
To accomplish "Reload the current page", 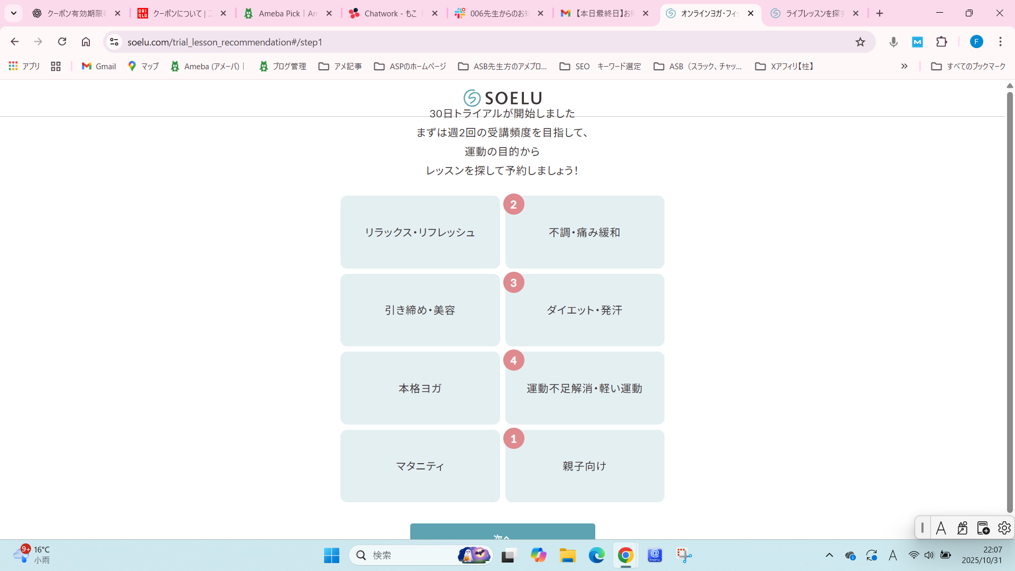I will click(x=62, y=42).
